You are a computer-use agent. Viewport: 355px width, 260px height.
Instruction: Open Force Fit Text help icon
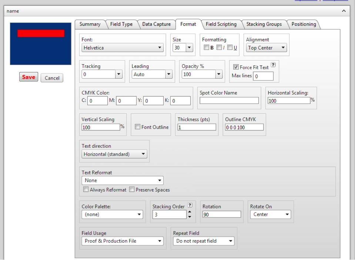(x=273, y=65)
